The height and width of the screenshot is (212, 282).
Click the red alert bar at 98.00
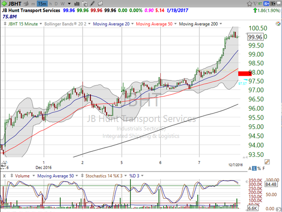pos(245,73)
